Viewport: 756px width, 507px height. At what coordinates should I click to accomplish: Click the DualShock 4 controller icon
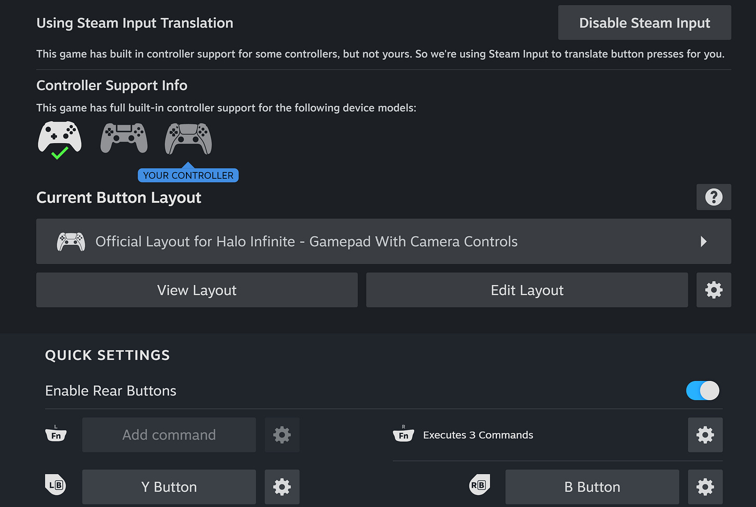124,138
